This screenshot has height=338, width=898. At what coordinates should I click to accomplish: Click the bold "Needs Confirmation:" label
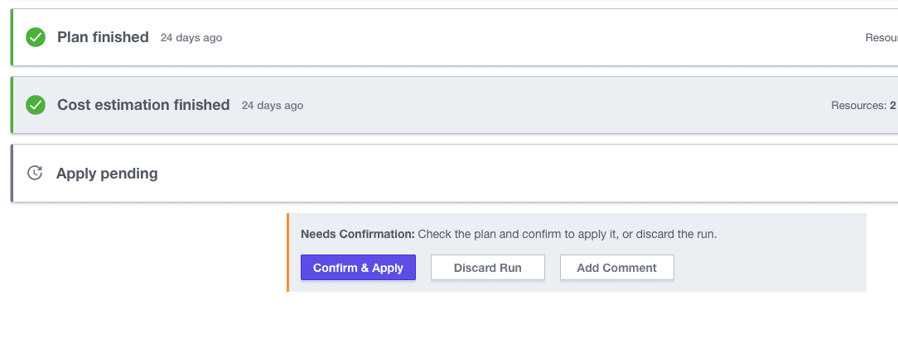357,234
